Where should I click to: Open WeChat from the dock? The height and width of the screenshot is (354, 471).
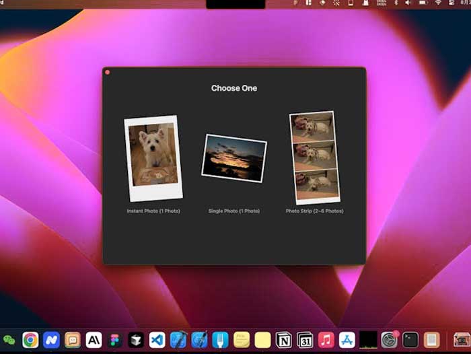coord(9,340)
